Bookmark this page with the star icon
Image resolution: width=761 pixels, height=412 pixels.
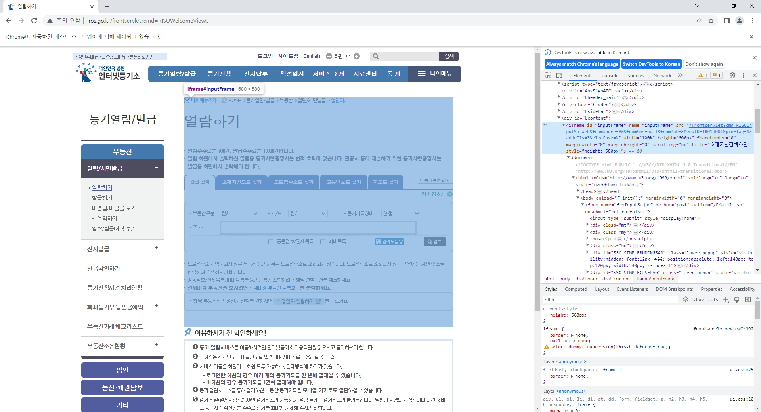click(x=711, y=21)
